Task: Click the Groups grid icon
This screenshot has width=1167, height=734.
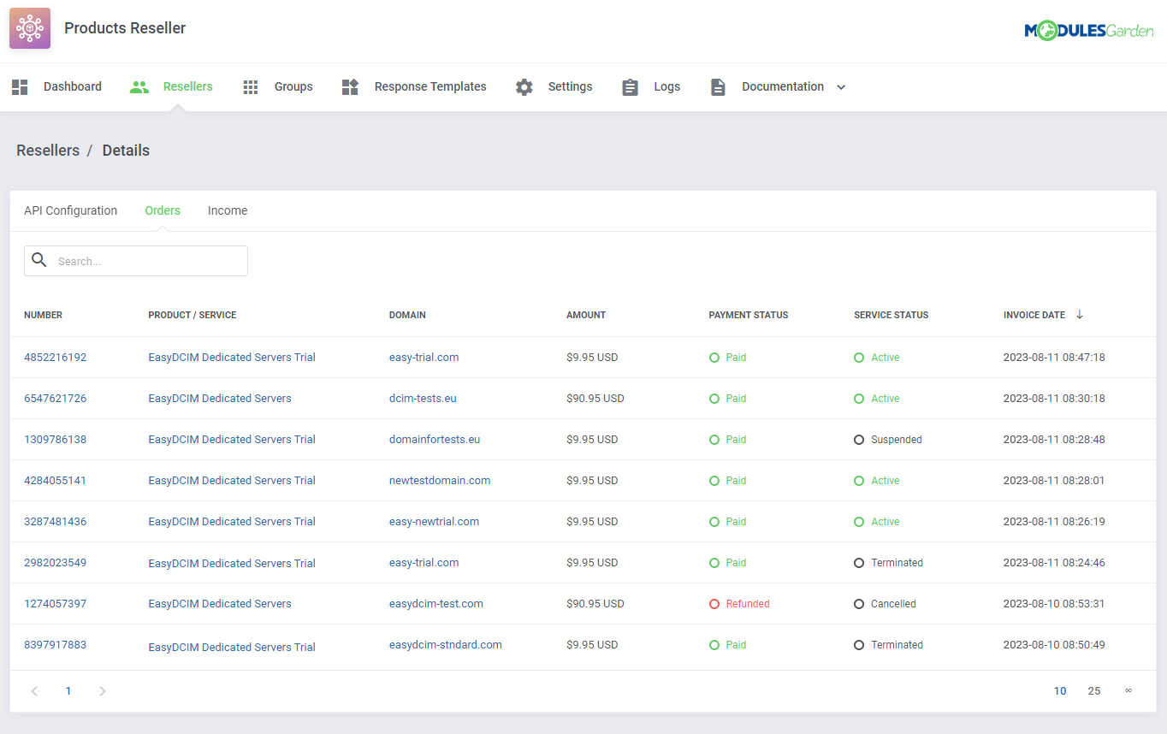Action: (251, 86)
